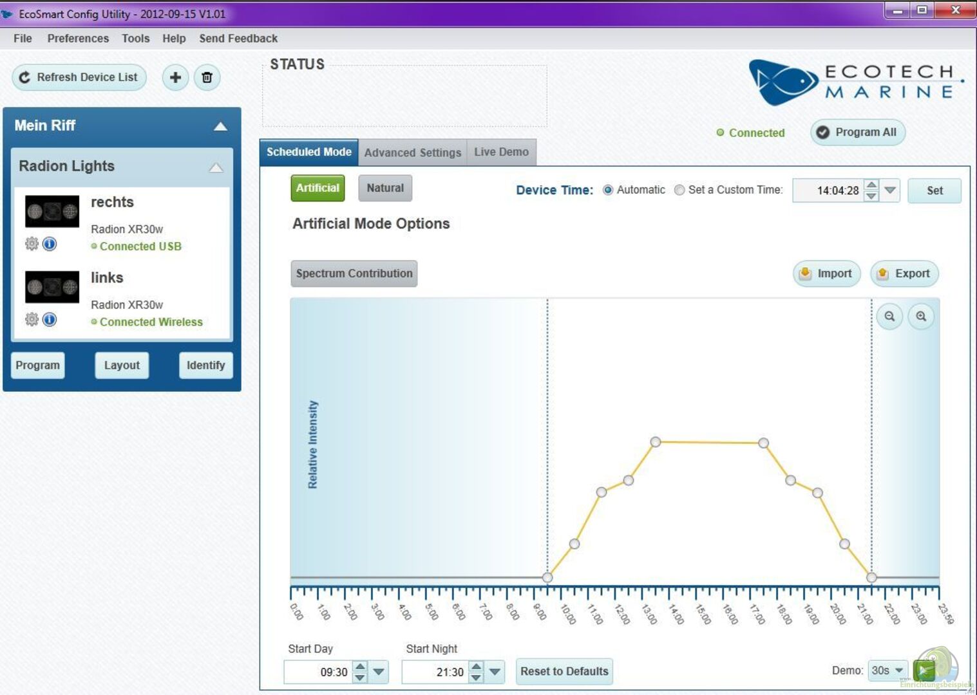Image resolution: width=977 pixels, height=695 pixels.
Task: Click the zoom out magnifier on graph
Action: 889,317
